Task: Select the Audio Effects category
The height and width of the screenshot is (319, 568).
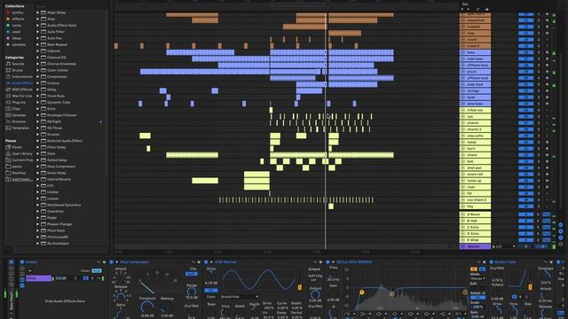Action: 20,82
